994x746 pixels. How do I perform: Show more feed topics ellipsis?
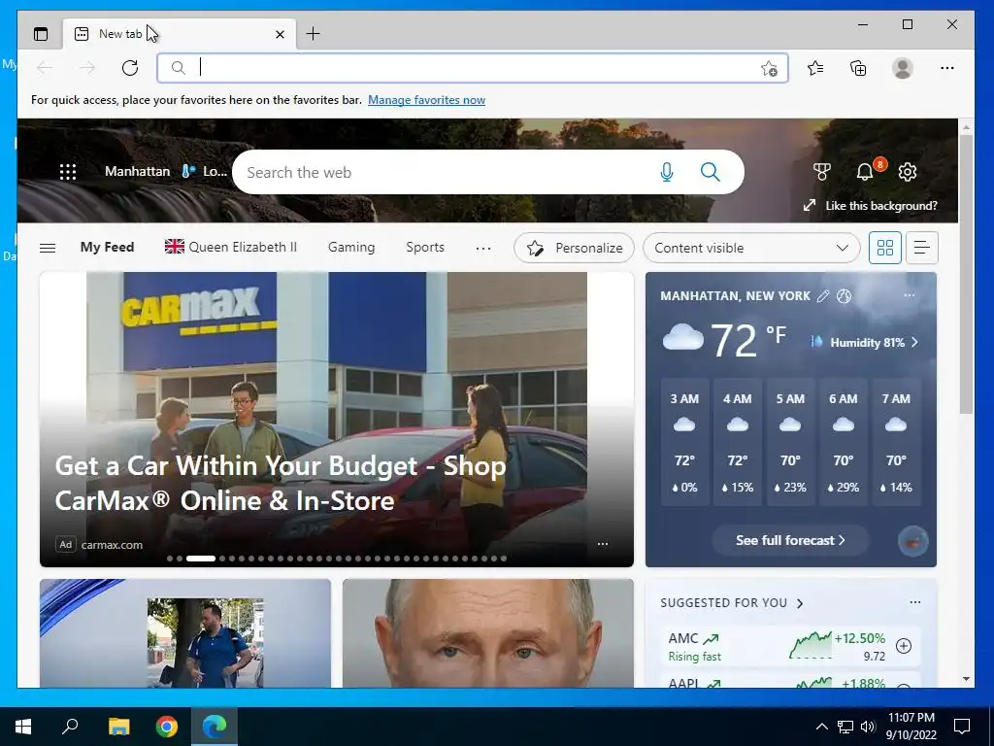coord(483,248)
